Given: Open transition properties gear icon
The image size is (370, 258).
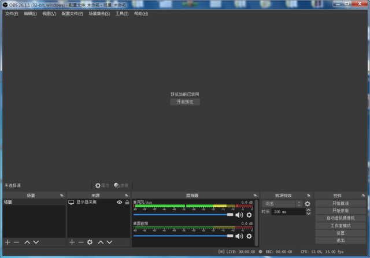Looking at the screenshot, I should click(307, 204).
